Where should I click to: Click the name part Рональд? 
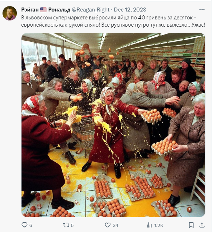pos(60,10)
